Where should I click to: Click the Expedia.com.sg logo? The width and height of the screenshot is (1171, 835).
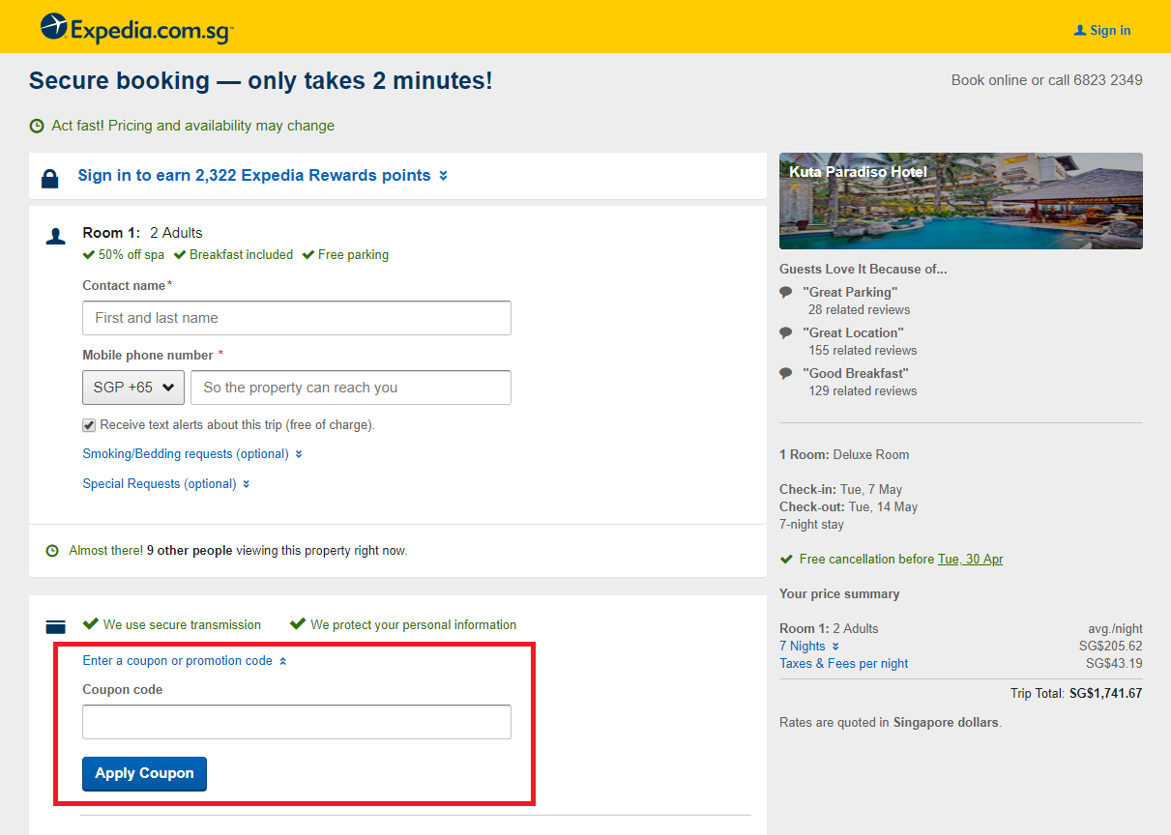click(x=136, y=28)
